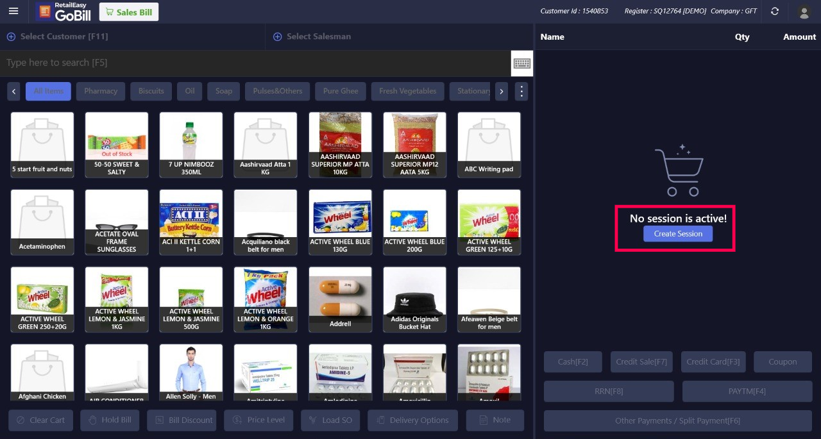Select Acquiliano black belt for men
Viewport: 821px width, 439px height.
(x=266, y=222)
